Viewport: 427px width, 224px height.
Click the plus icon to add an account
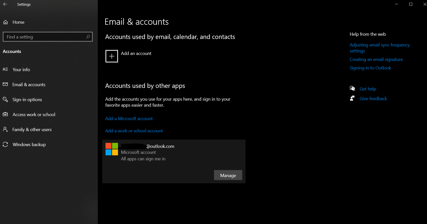[112, 56]
